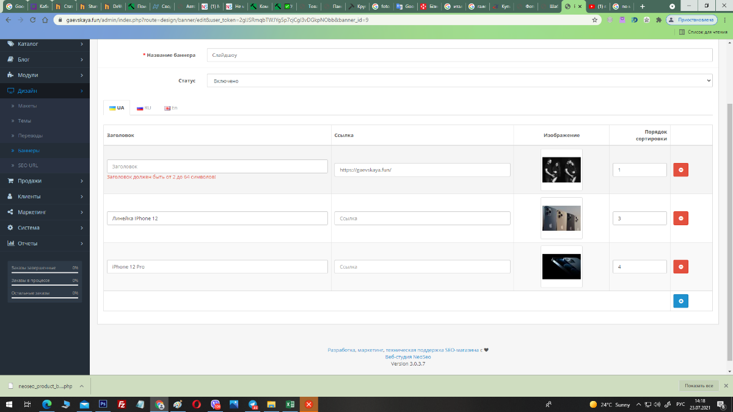Open SEO URL in the Дизайн submenu

coord(28,165)
